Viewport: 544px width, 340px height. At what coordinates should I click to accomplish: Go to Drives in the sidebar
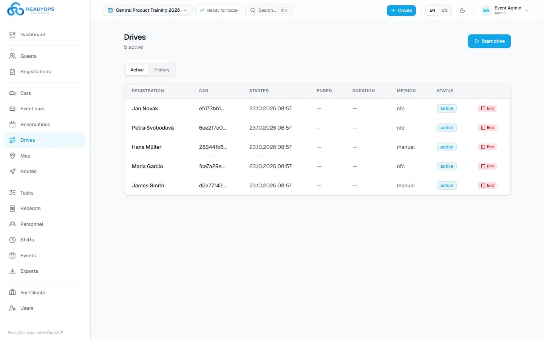45,140
